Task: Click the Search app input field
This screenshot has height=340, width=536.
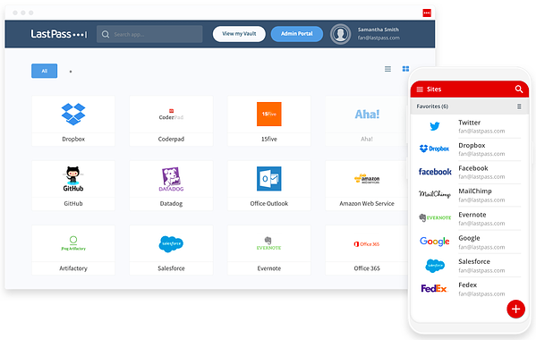Action: click(149, 34)
